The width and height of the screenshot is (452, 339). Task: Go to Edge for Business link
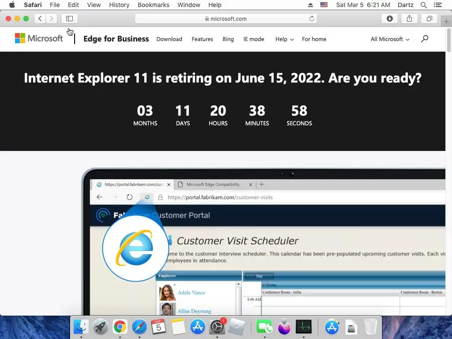(116, 39)
